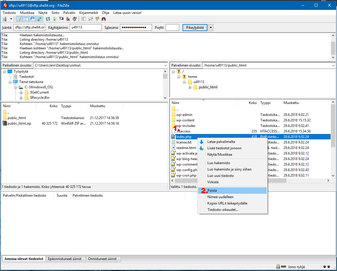The image size is (337, 271).
Task: Click the Lataa uusin versio! menu
Action: click(127, 13)
